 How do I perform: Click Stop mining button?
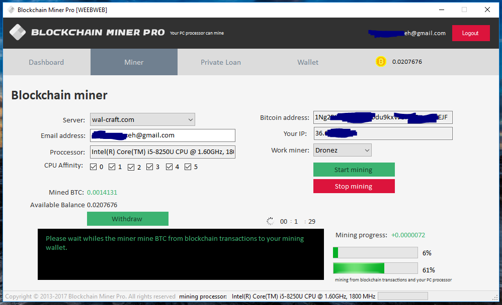[354, 186]
